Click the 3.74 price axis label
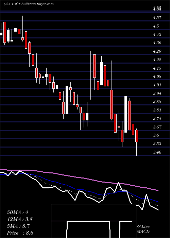170x238 pixels. coord(157,119)
